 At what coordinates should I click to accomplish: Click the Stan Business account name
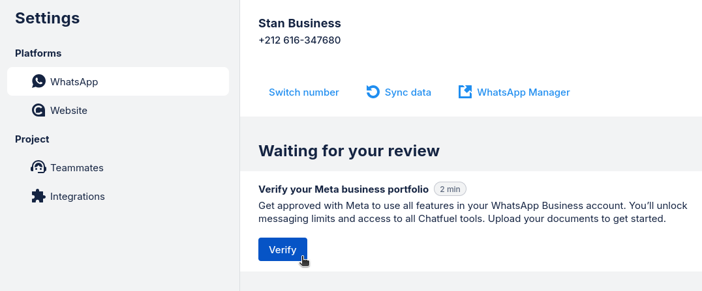(299, 23)
